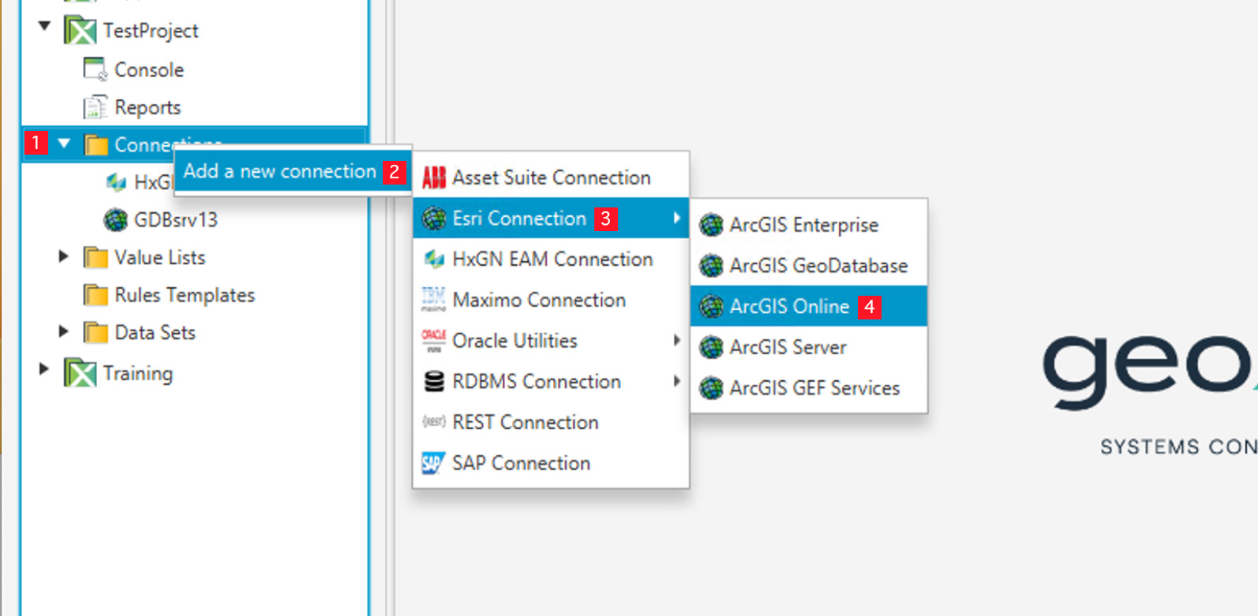The width and height of the screenshot is (1258, 616).
Task: Select the Esri Connection label
Action: pyautogui.click(x=519, y=218)
